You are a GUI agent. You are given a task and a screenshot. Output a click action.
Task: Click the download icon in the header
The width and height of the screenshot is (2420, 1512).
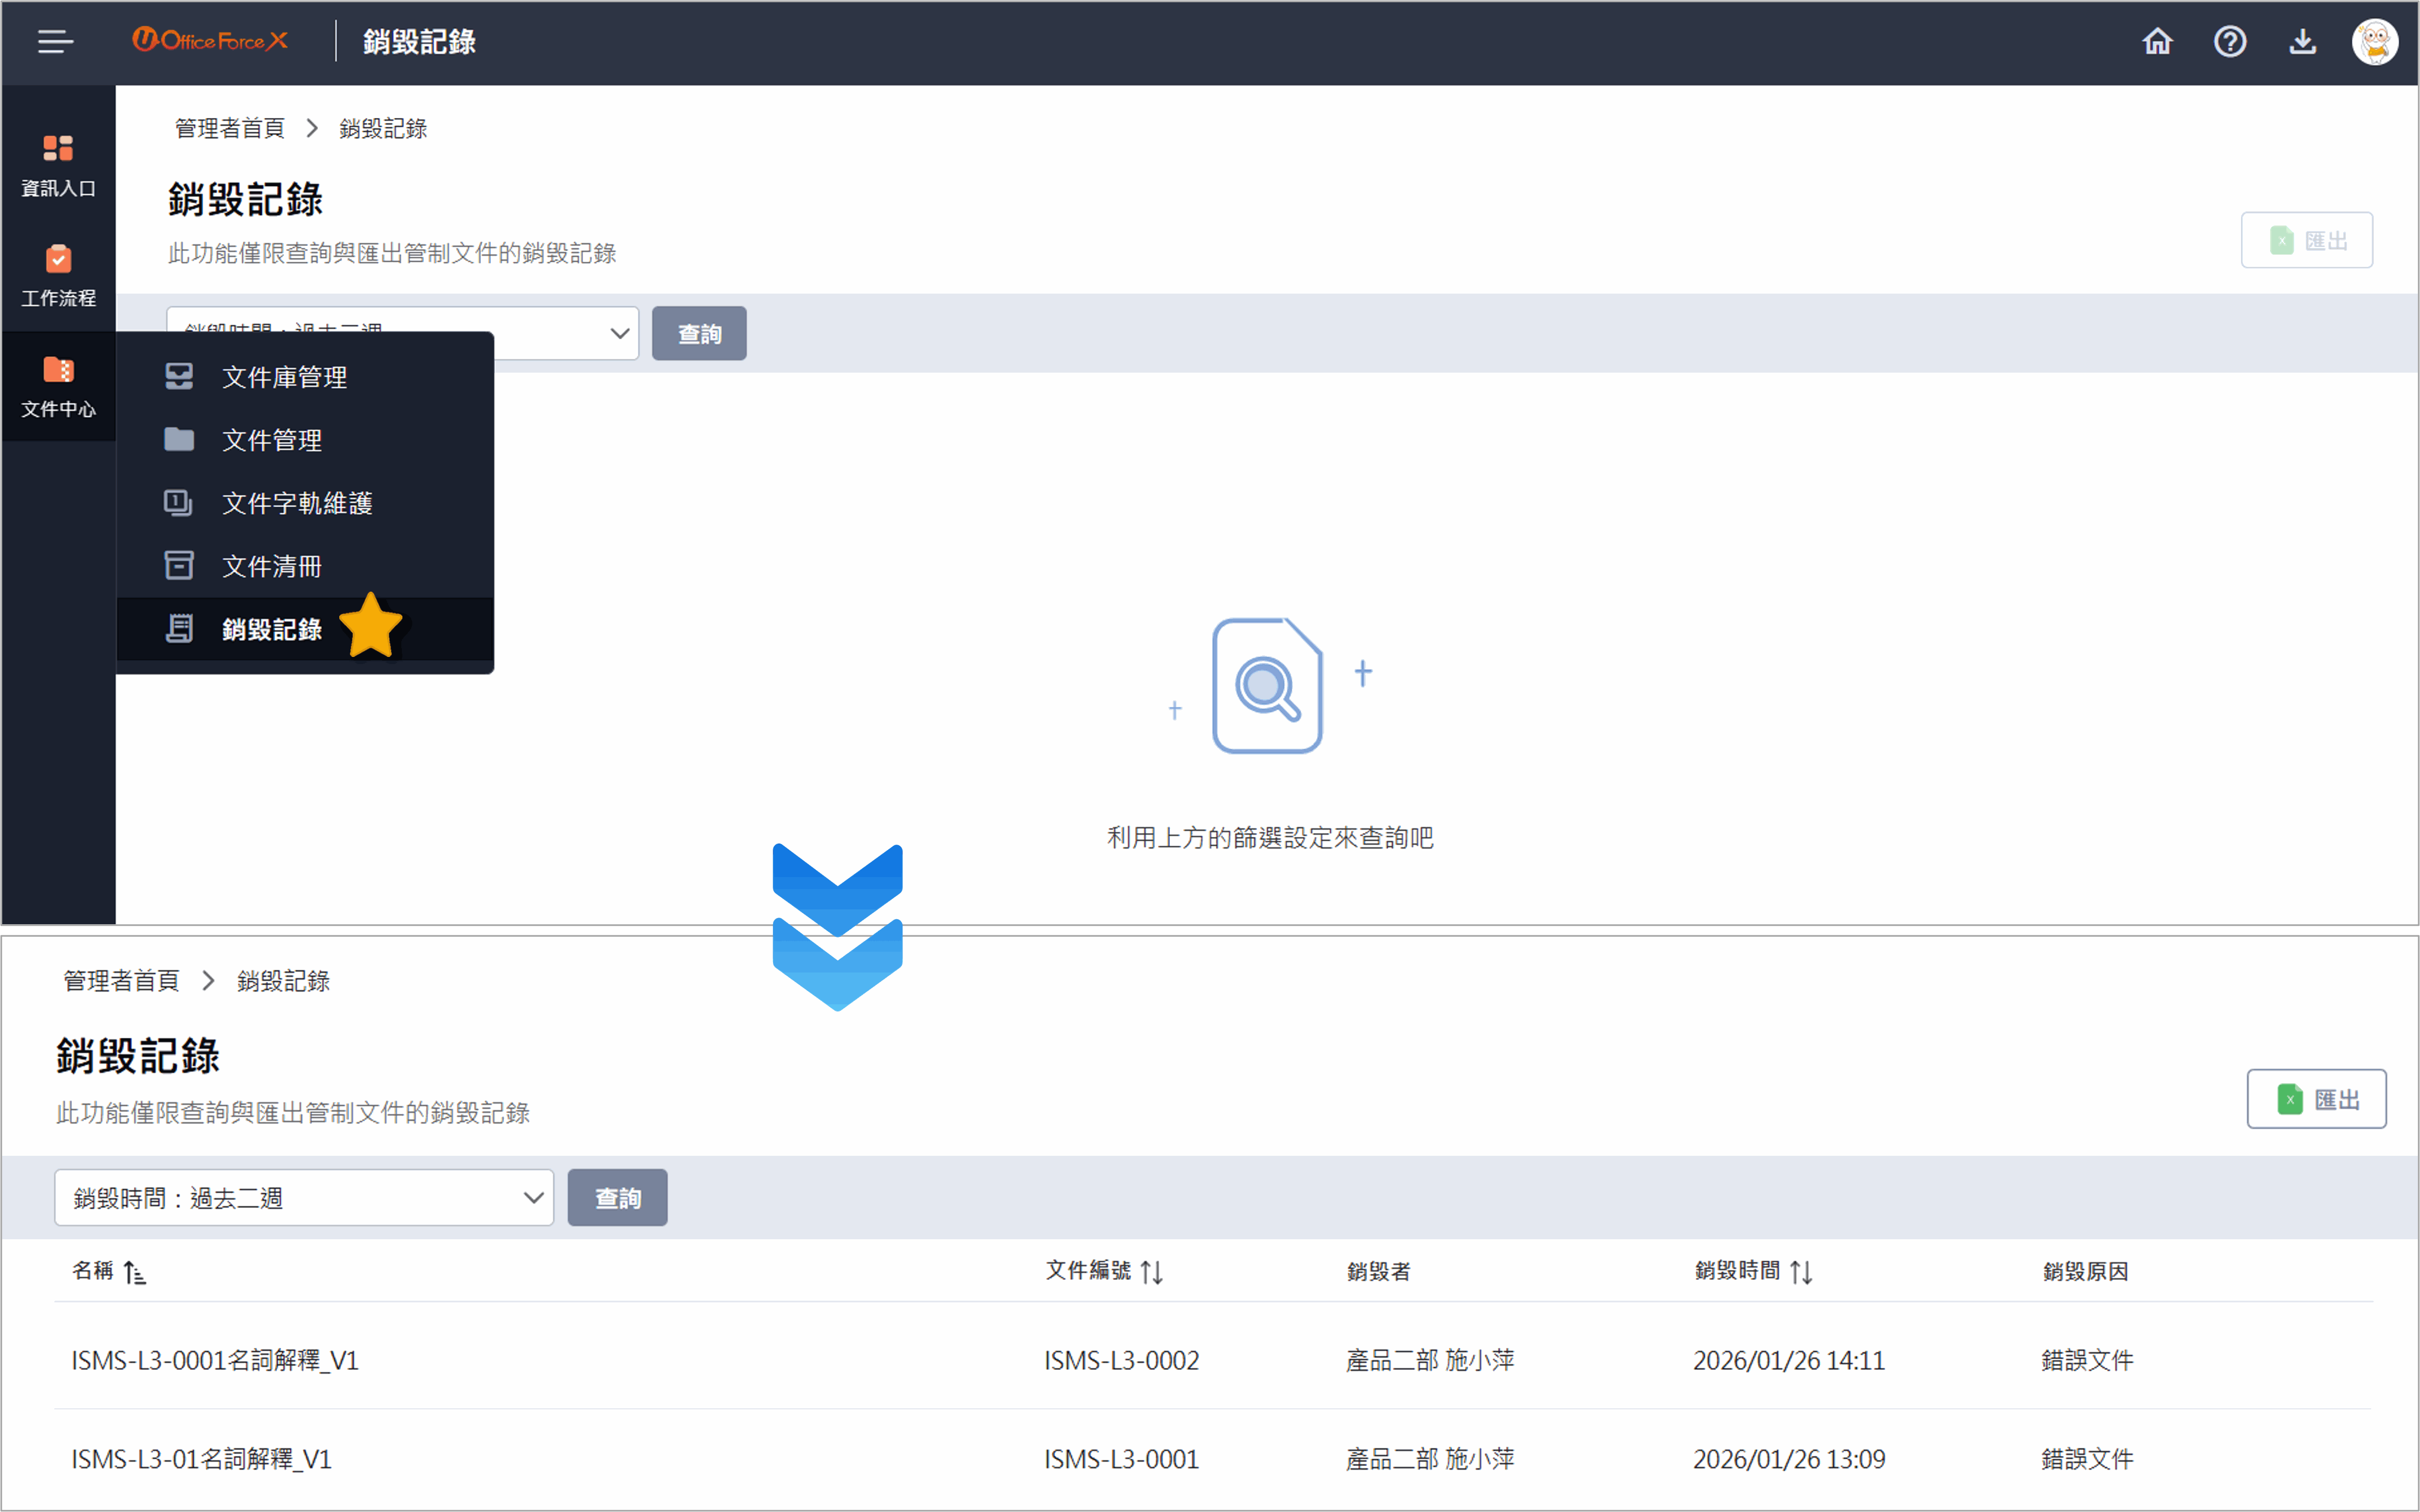(2303, 41)
